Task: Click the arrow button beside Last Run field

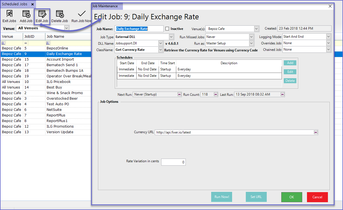Action: [282, 95]
